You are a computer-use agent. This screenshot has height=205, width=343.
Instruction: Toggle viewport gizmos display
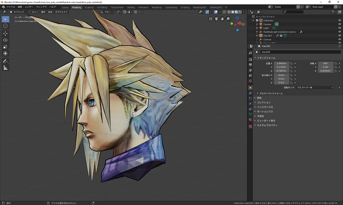[x=207, y=12]
